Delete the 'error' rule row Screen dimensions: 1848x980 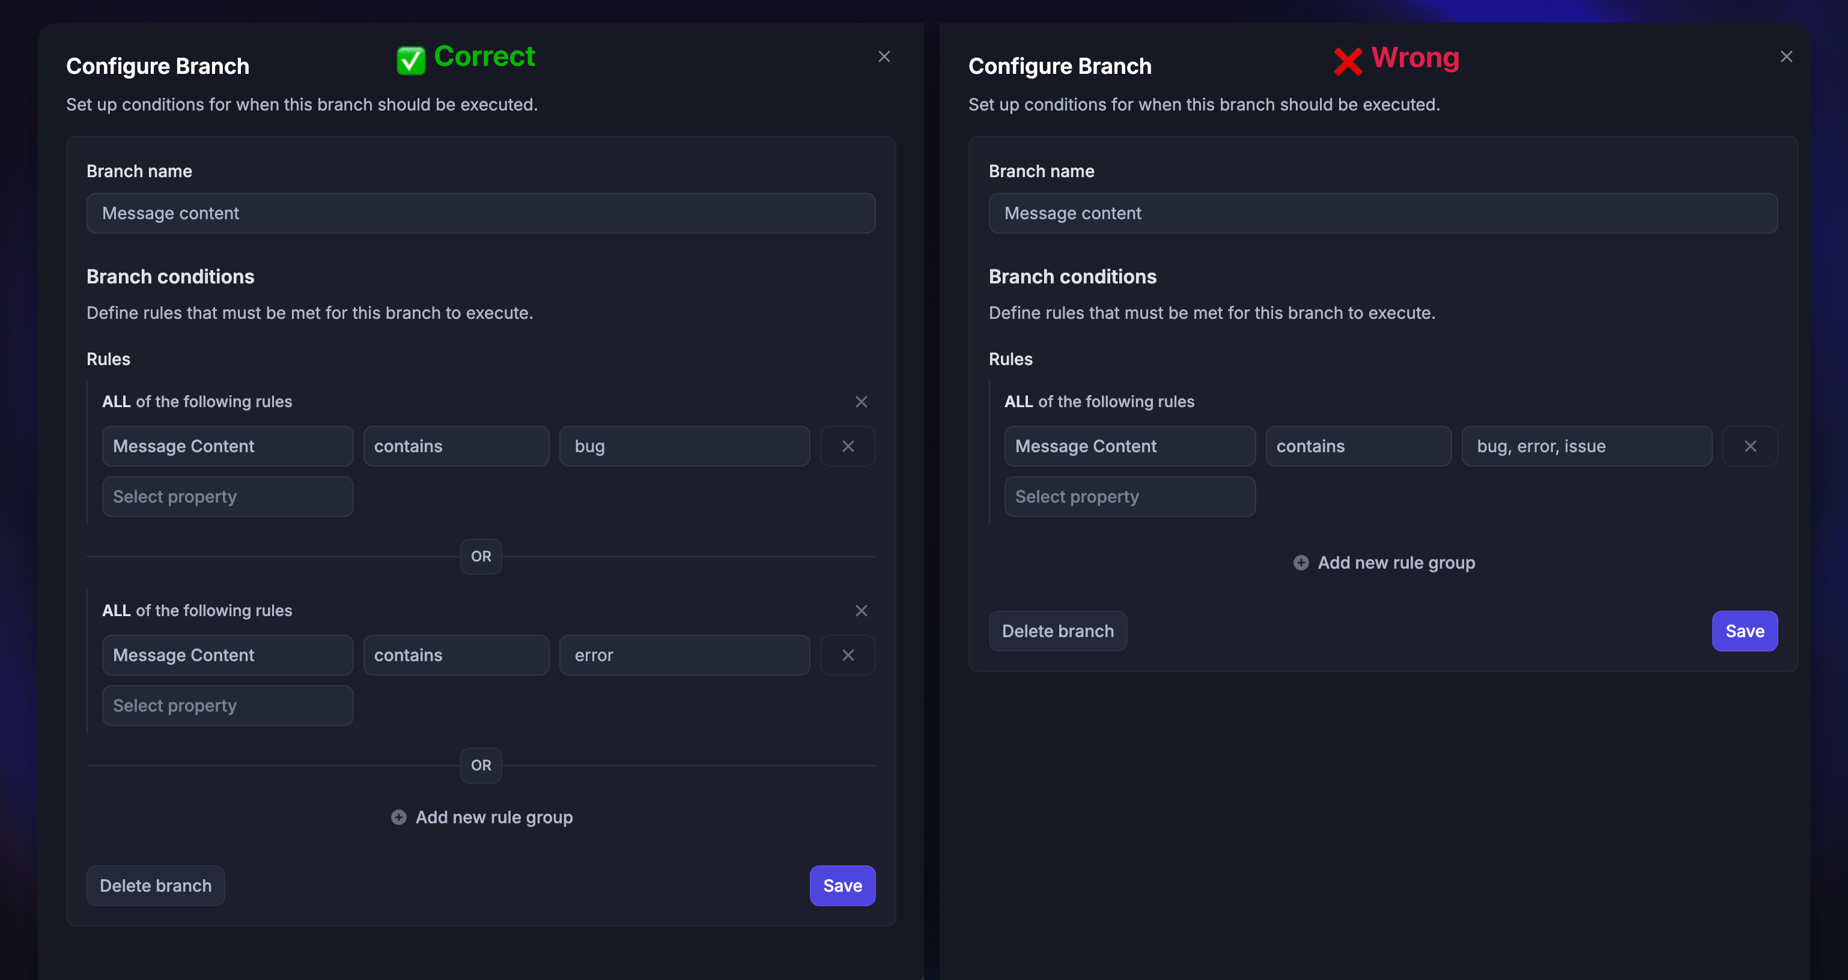[x=848, y=655]
